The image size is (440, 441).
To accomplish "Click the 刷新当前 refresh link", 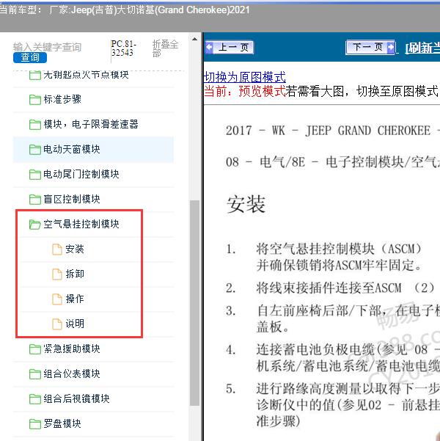I will (x=422, y=48).
